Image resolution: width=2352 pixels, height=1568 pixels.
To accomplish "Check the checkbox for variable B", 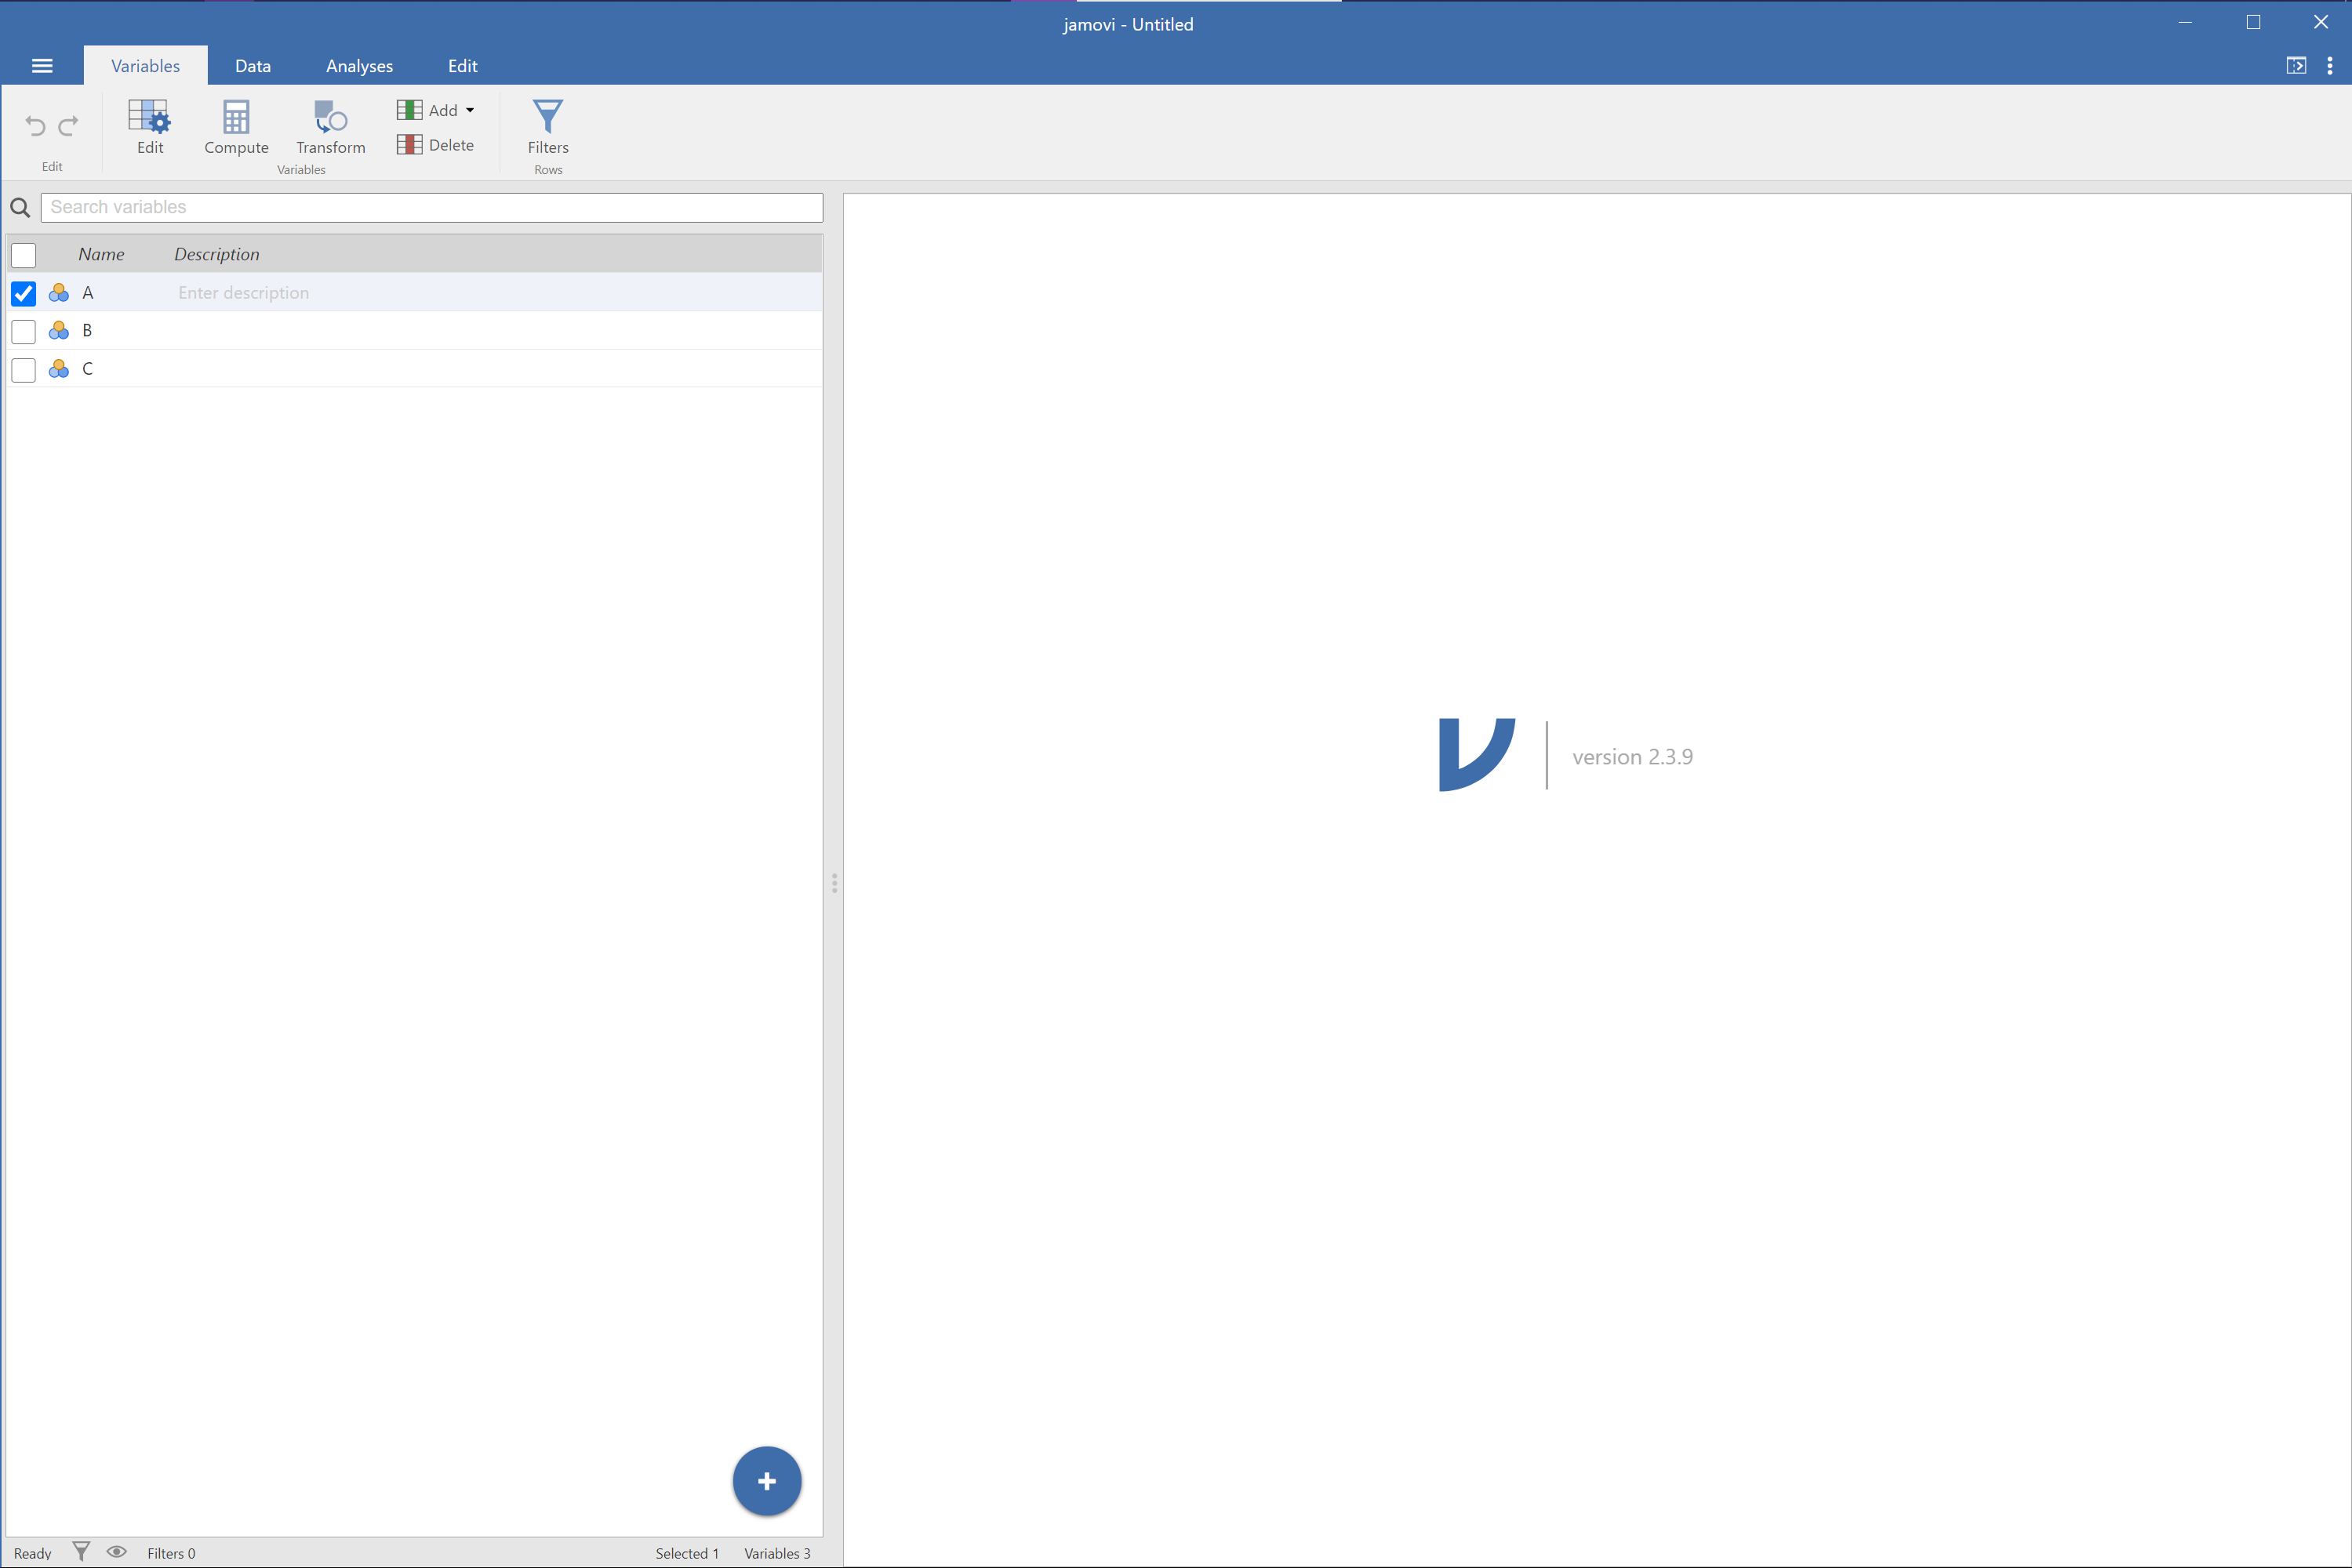I will coord(24,331).
